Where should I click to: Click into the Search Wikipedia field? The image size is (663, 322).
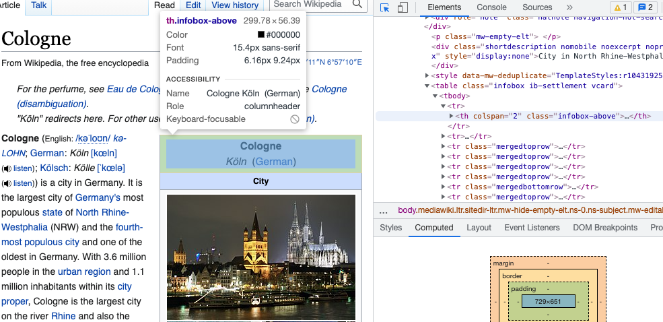pos(310,5)
